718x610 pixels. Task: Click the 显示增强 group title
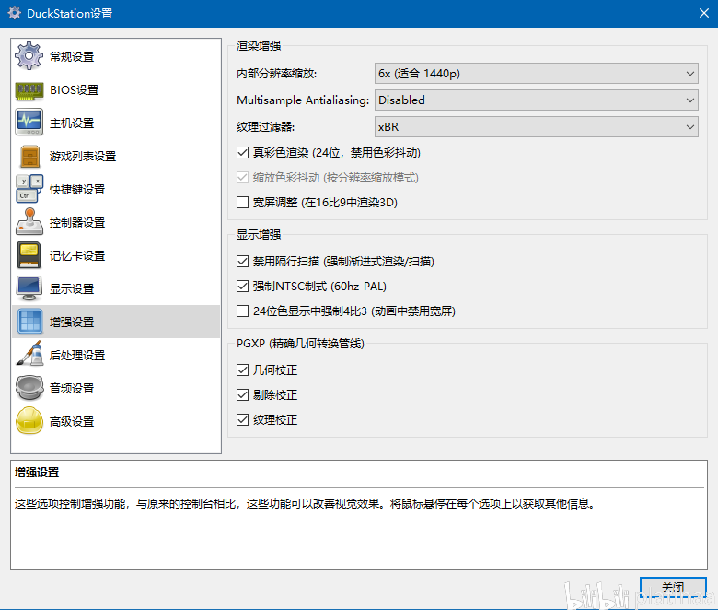pos(259,235)
